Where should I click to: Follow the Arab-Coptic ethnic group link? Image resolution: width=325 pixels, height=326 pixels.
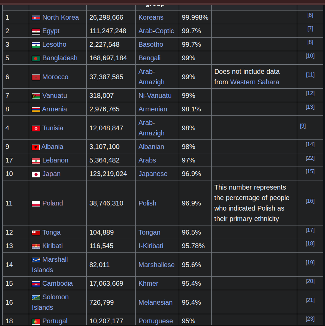(x=156, y=31)
